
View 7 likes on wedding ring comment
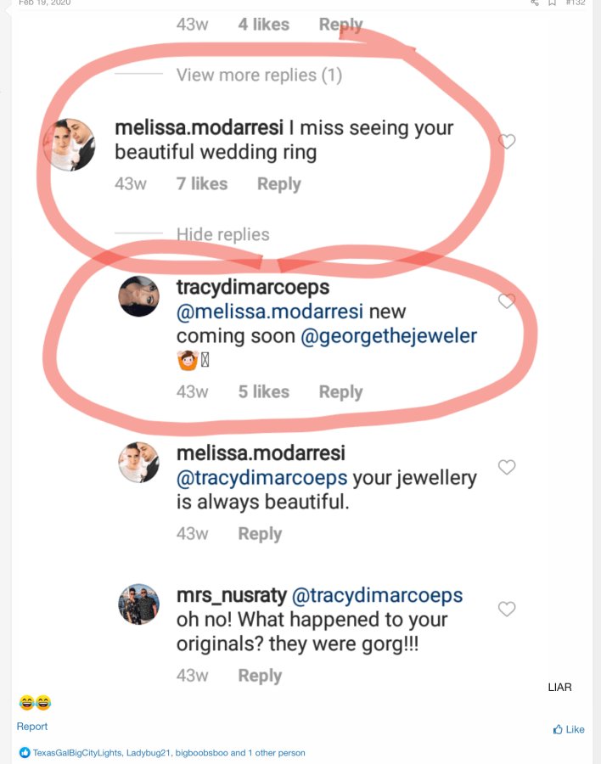coord(202,183)
